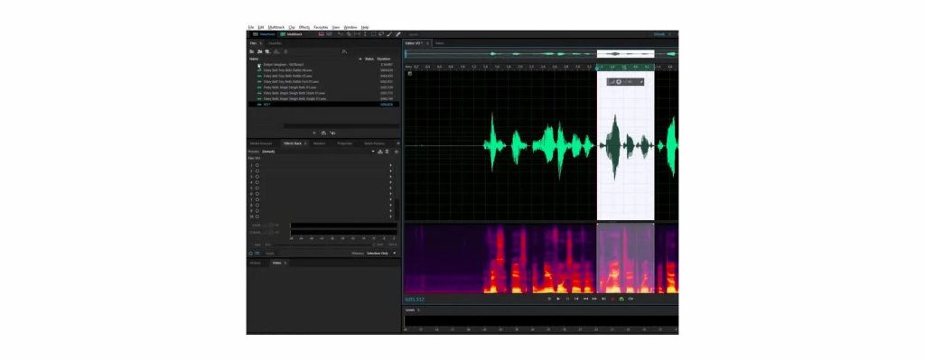Toggle power of effect slot 3
The width and height of the screenshot is (925, 360).
(x=257, y=177)
